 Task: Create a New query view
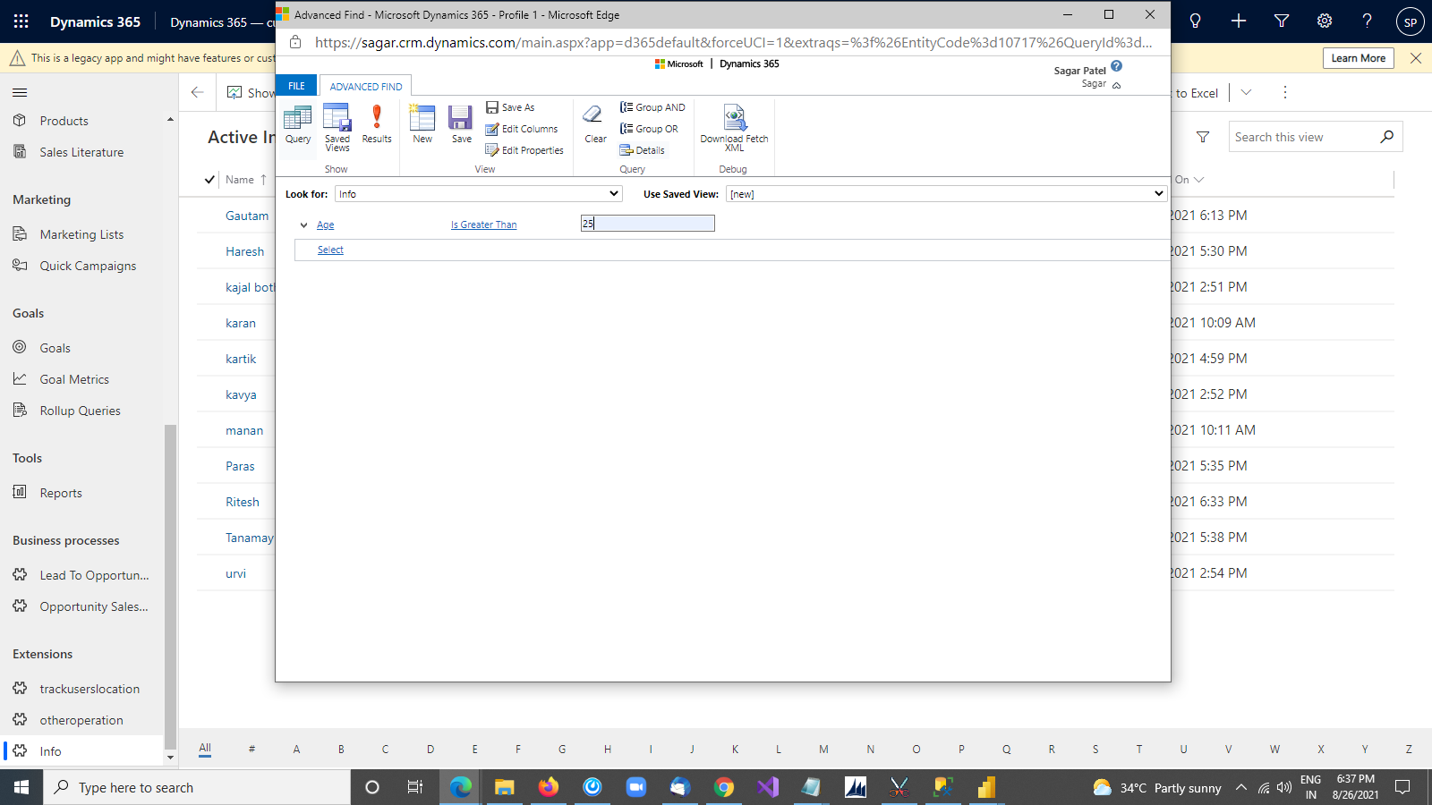click(422, 124)
